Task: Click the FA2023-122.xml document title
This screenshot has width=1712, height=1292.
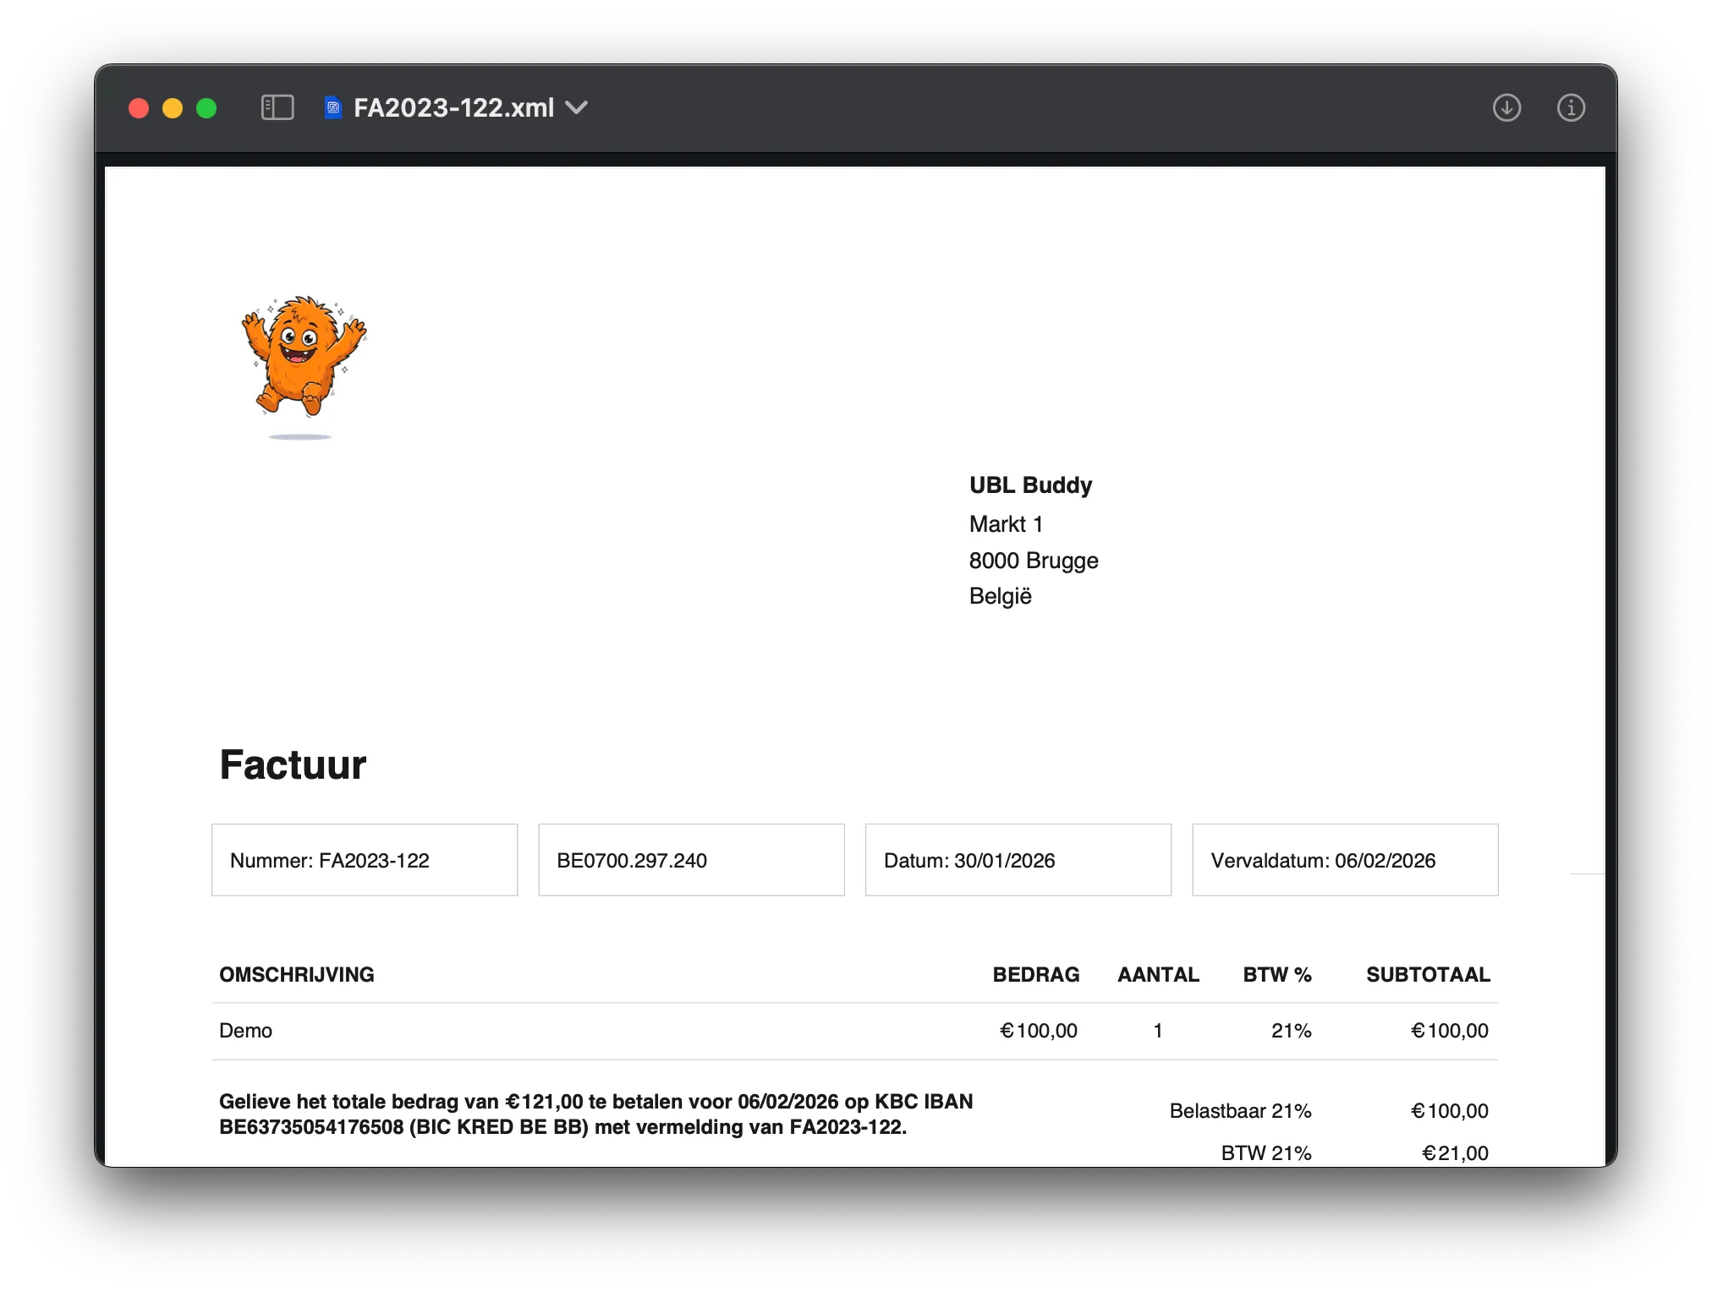Action: click(453, 107)
